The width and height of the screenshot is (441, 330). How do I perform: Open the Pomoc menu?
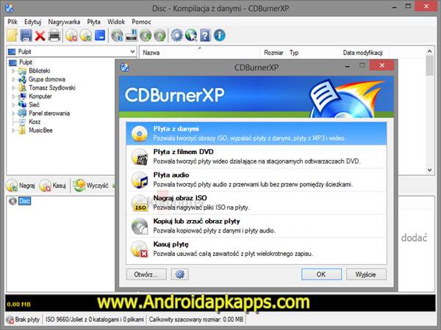click(x=141, y=22)
